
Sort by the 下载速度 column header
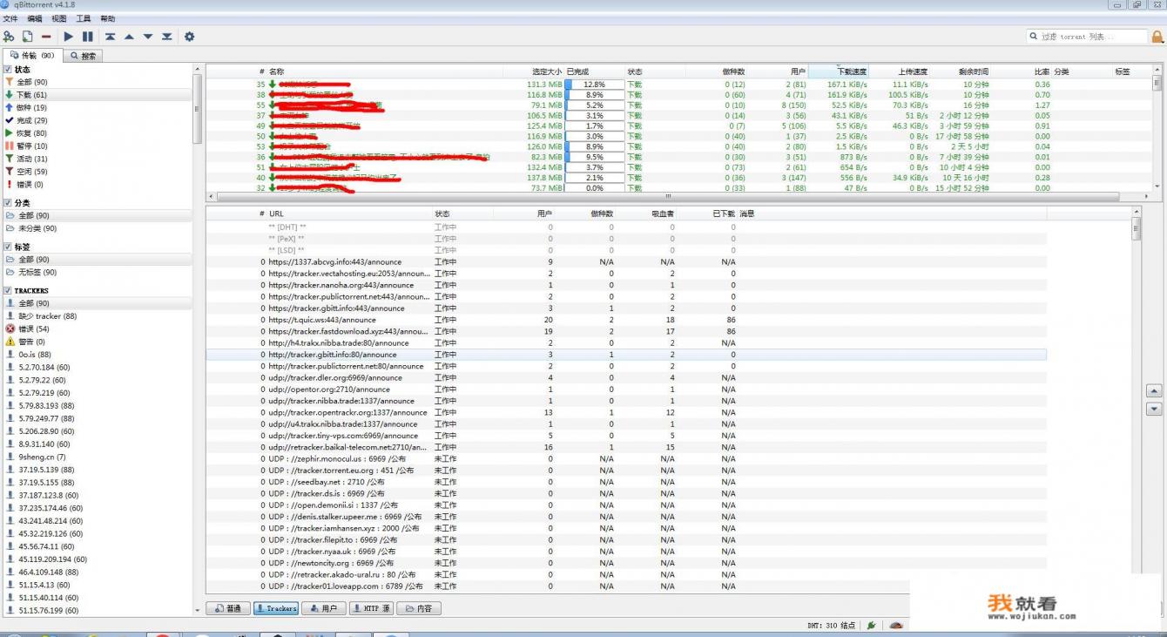(851, 71)
